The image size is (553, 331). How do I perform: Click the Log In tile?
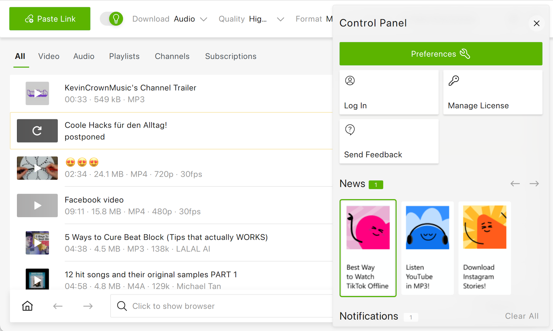click(389, 92)
